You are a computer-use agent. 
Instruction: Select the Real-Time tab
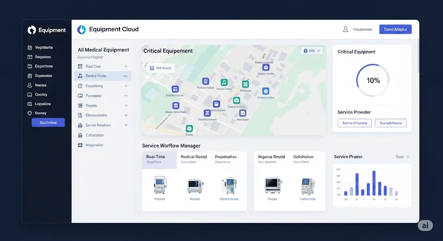pos(159,160)
